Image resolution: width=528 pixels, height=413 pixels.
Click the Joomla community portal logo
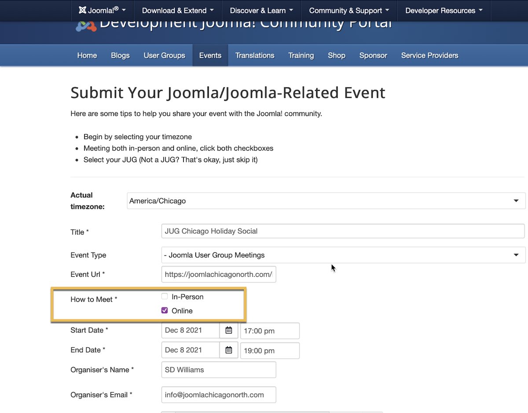click(86, 26)
